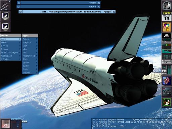Expand Math submenu in Apps menu
Screen dimensions: 172x129
click(30, 46)
